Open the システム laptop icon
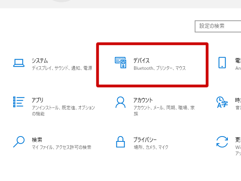This screenshot has height=181, width=241. (19, 63)
